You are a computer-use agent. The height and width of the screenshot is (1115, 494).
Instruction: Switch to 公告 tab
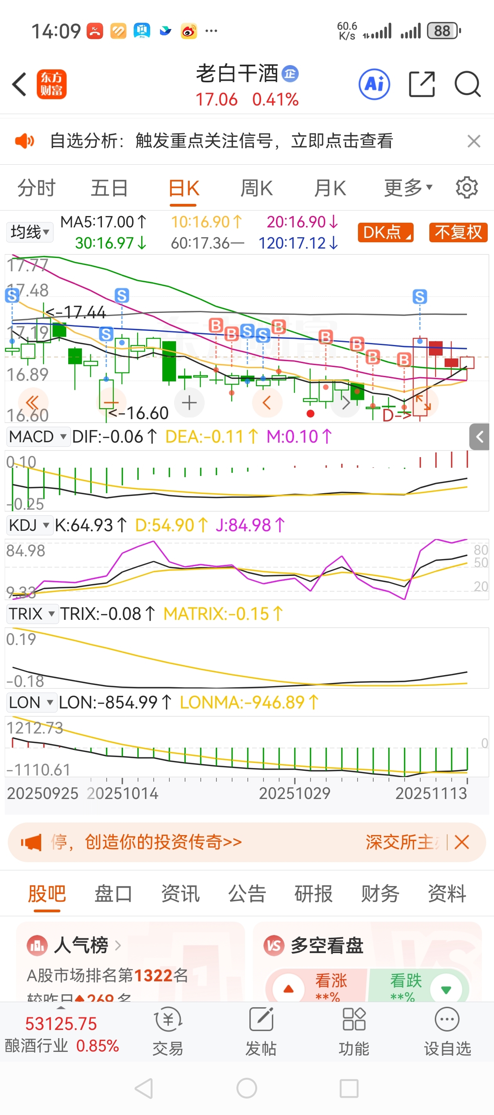click(247, 893)
